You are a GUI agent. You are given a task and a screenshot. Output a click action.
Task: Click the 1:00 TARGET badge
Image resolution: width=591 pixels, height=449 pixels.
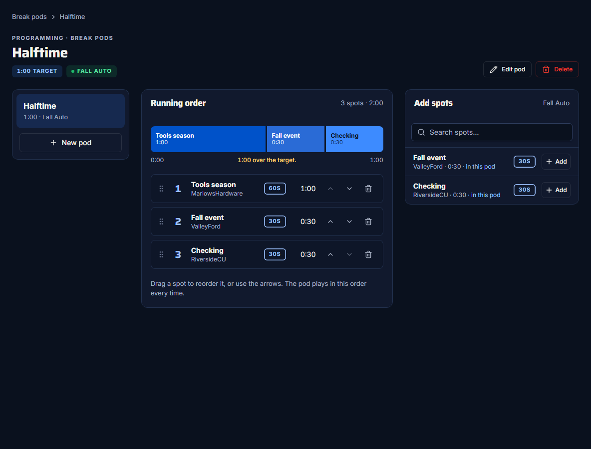pyautogui.click(x=37, y=71)
